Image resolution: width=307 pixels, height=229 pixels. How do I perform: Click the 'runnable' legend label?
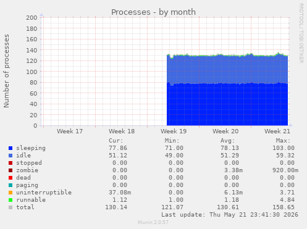pos(31,200)
